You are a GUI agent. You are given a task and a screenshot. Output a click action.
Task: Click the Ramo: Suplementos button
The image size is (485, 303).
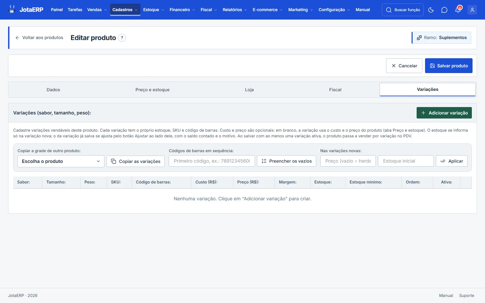pos(442,38)
